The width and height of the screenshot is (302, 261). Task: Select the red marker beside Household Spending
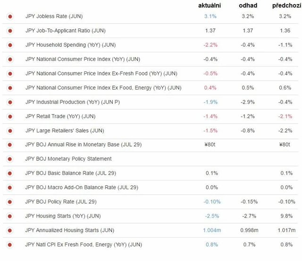[x=10, y=45]
